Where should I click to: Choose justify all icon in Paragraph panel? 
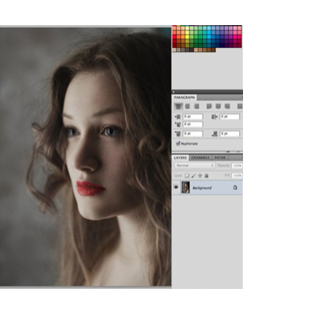click(240, 106)
